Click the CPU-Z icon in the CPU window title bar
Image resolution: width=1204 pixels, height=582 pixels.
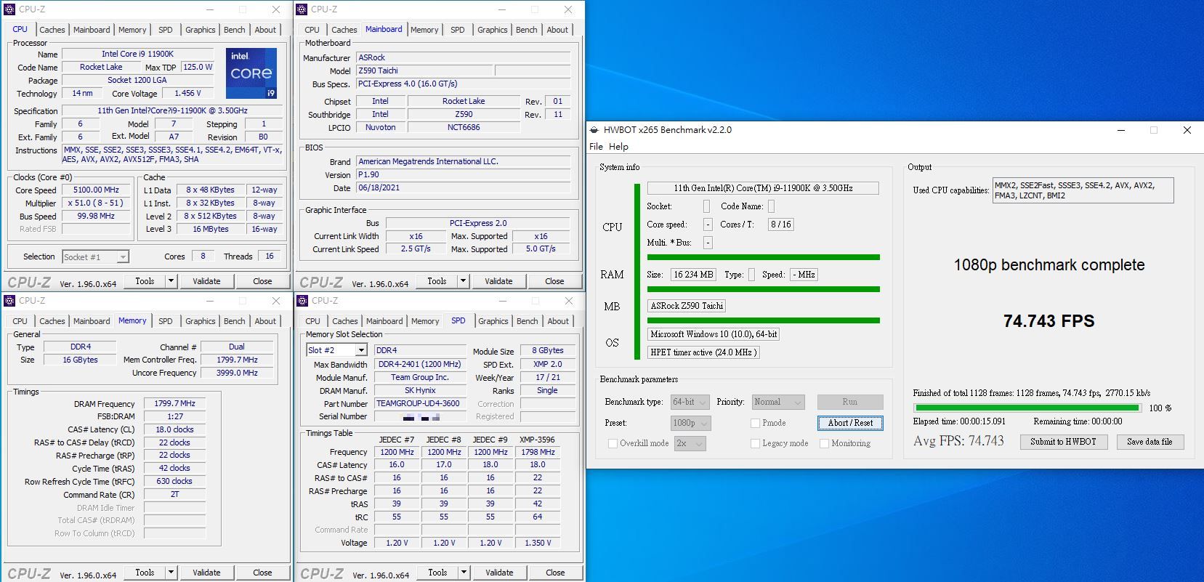[9, 9]
